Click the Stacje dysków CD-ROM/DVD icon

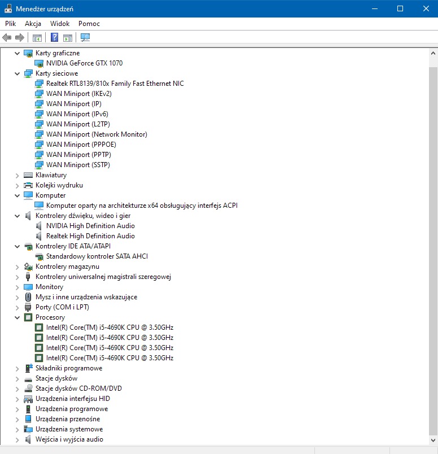coord(28,388)
